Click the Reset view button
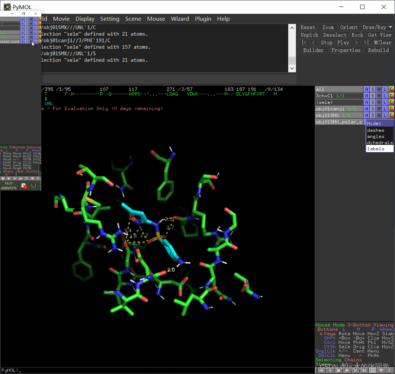Viewport: 395px width, 374px height. (x=308, y=27)
